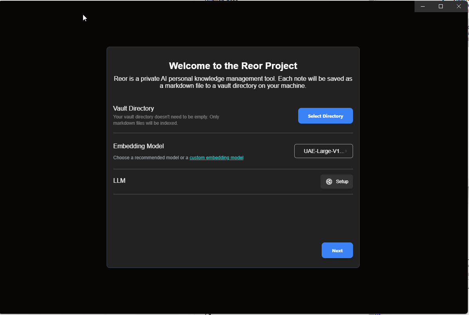
Task: Click the Welcome to the Reor Project heading
Action: (x=233, y=66)
